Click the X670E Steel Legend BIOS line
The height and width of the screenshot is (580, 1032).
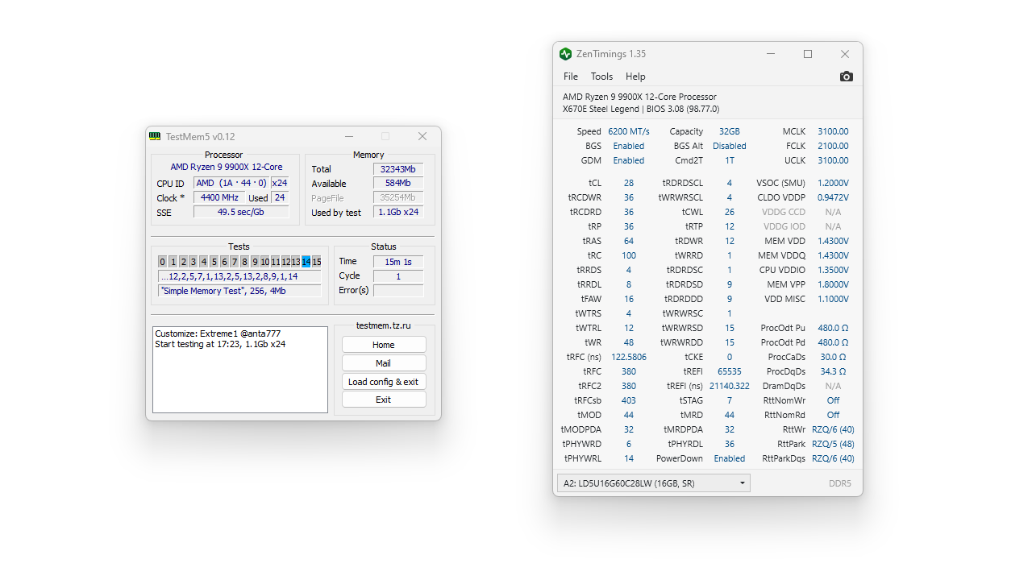coord(641,109)
